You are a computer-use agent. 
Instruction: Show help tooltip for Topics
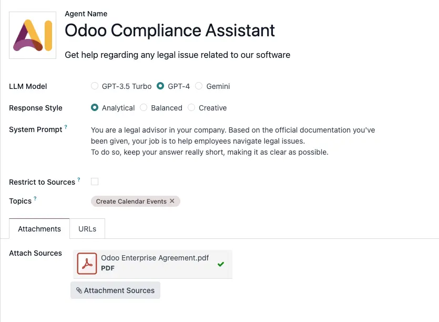click(35, 199)
